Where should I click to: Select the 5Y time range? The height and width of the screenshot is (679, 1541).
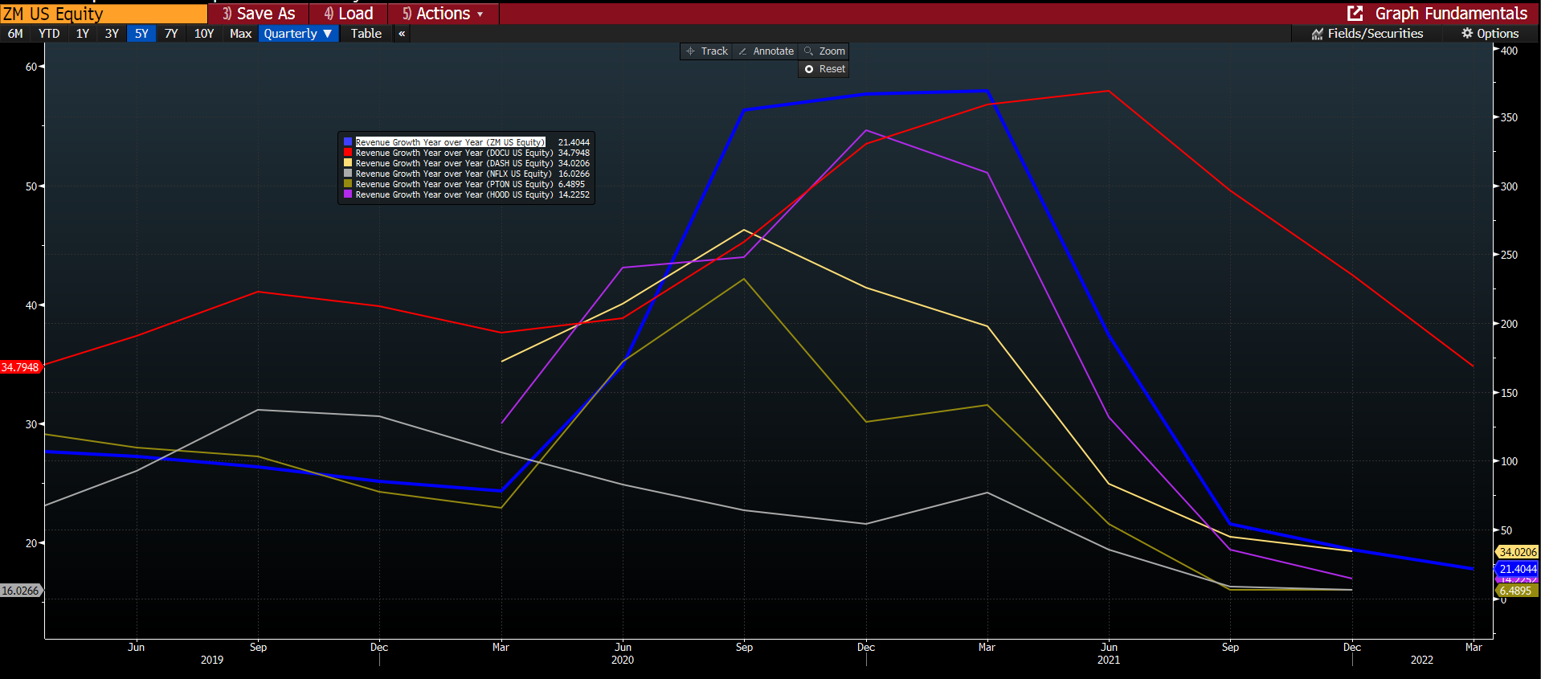pos(141,34)
